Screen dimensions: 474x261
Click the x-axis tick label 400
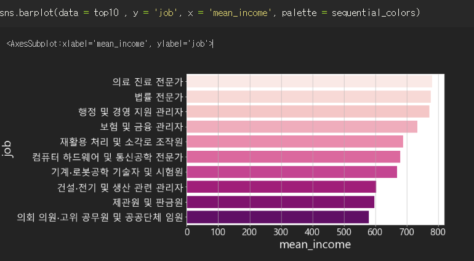pyautogui.click(x=313, y=232)
